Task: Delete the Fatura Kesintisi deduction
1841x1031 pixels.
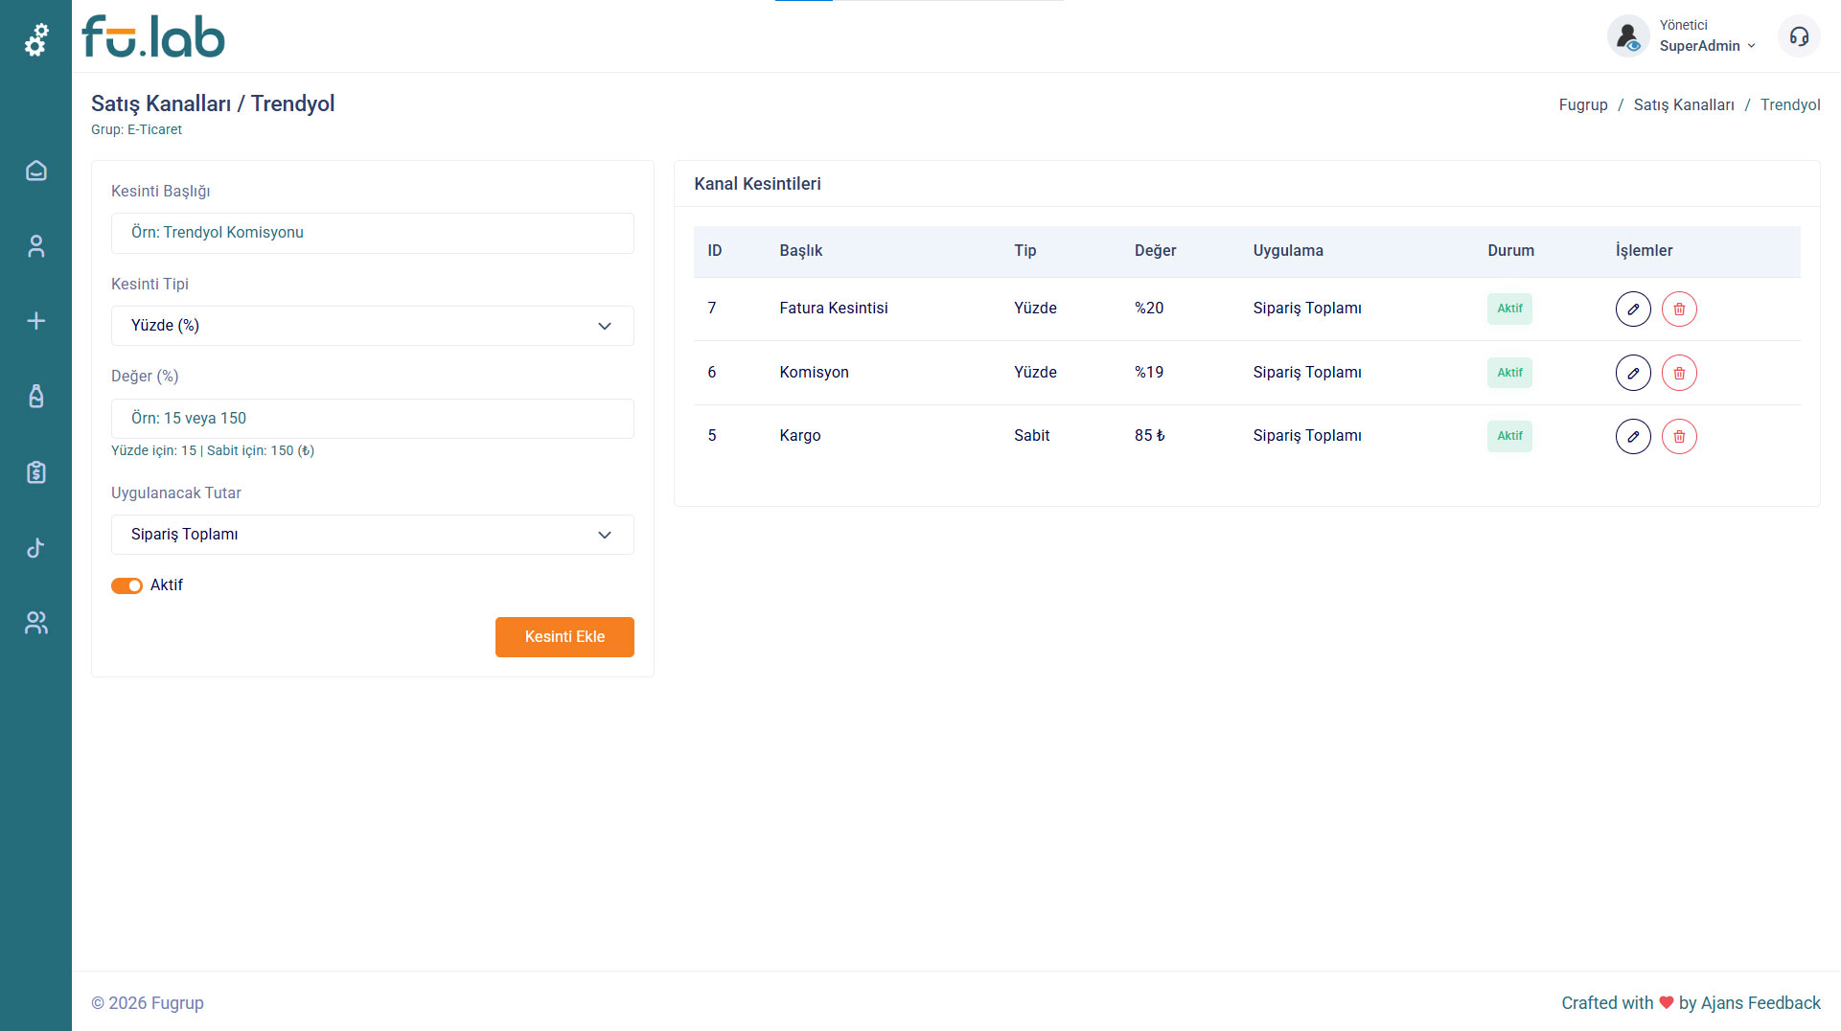Action: (x=1679, y=309)
